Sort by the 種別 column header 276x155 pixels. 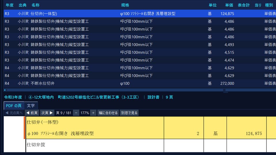(x=269, y=5)
